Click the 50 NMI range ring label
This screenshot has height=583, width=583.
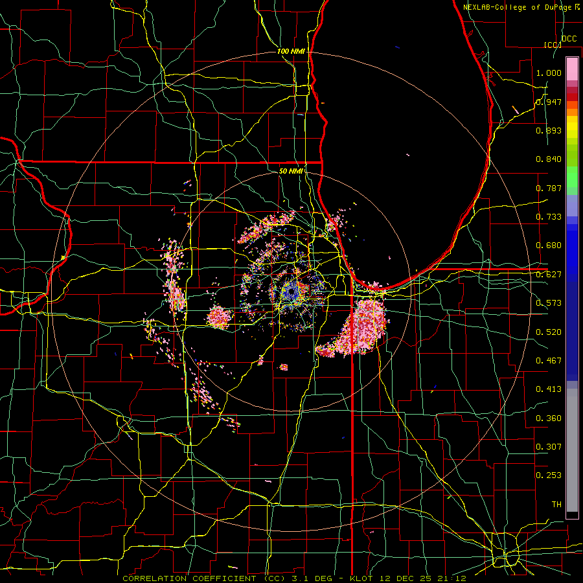(x=291, y=171)
